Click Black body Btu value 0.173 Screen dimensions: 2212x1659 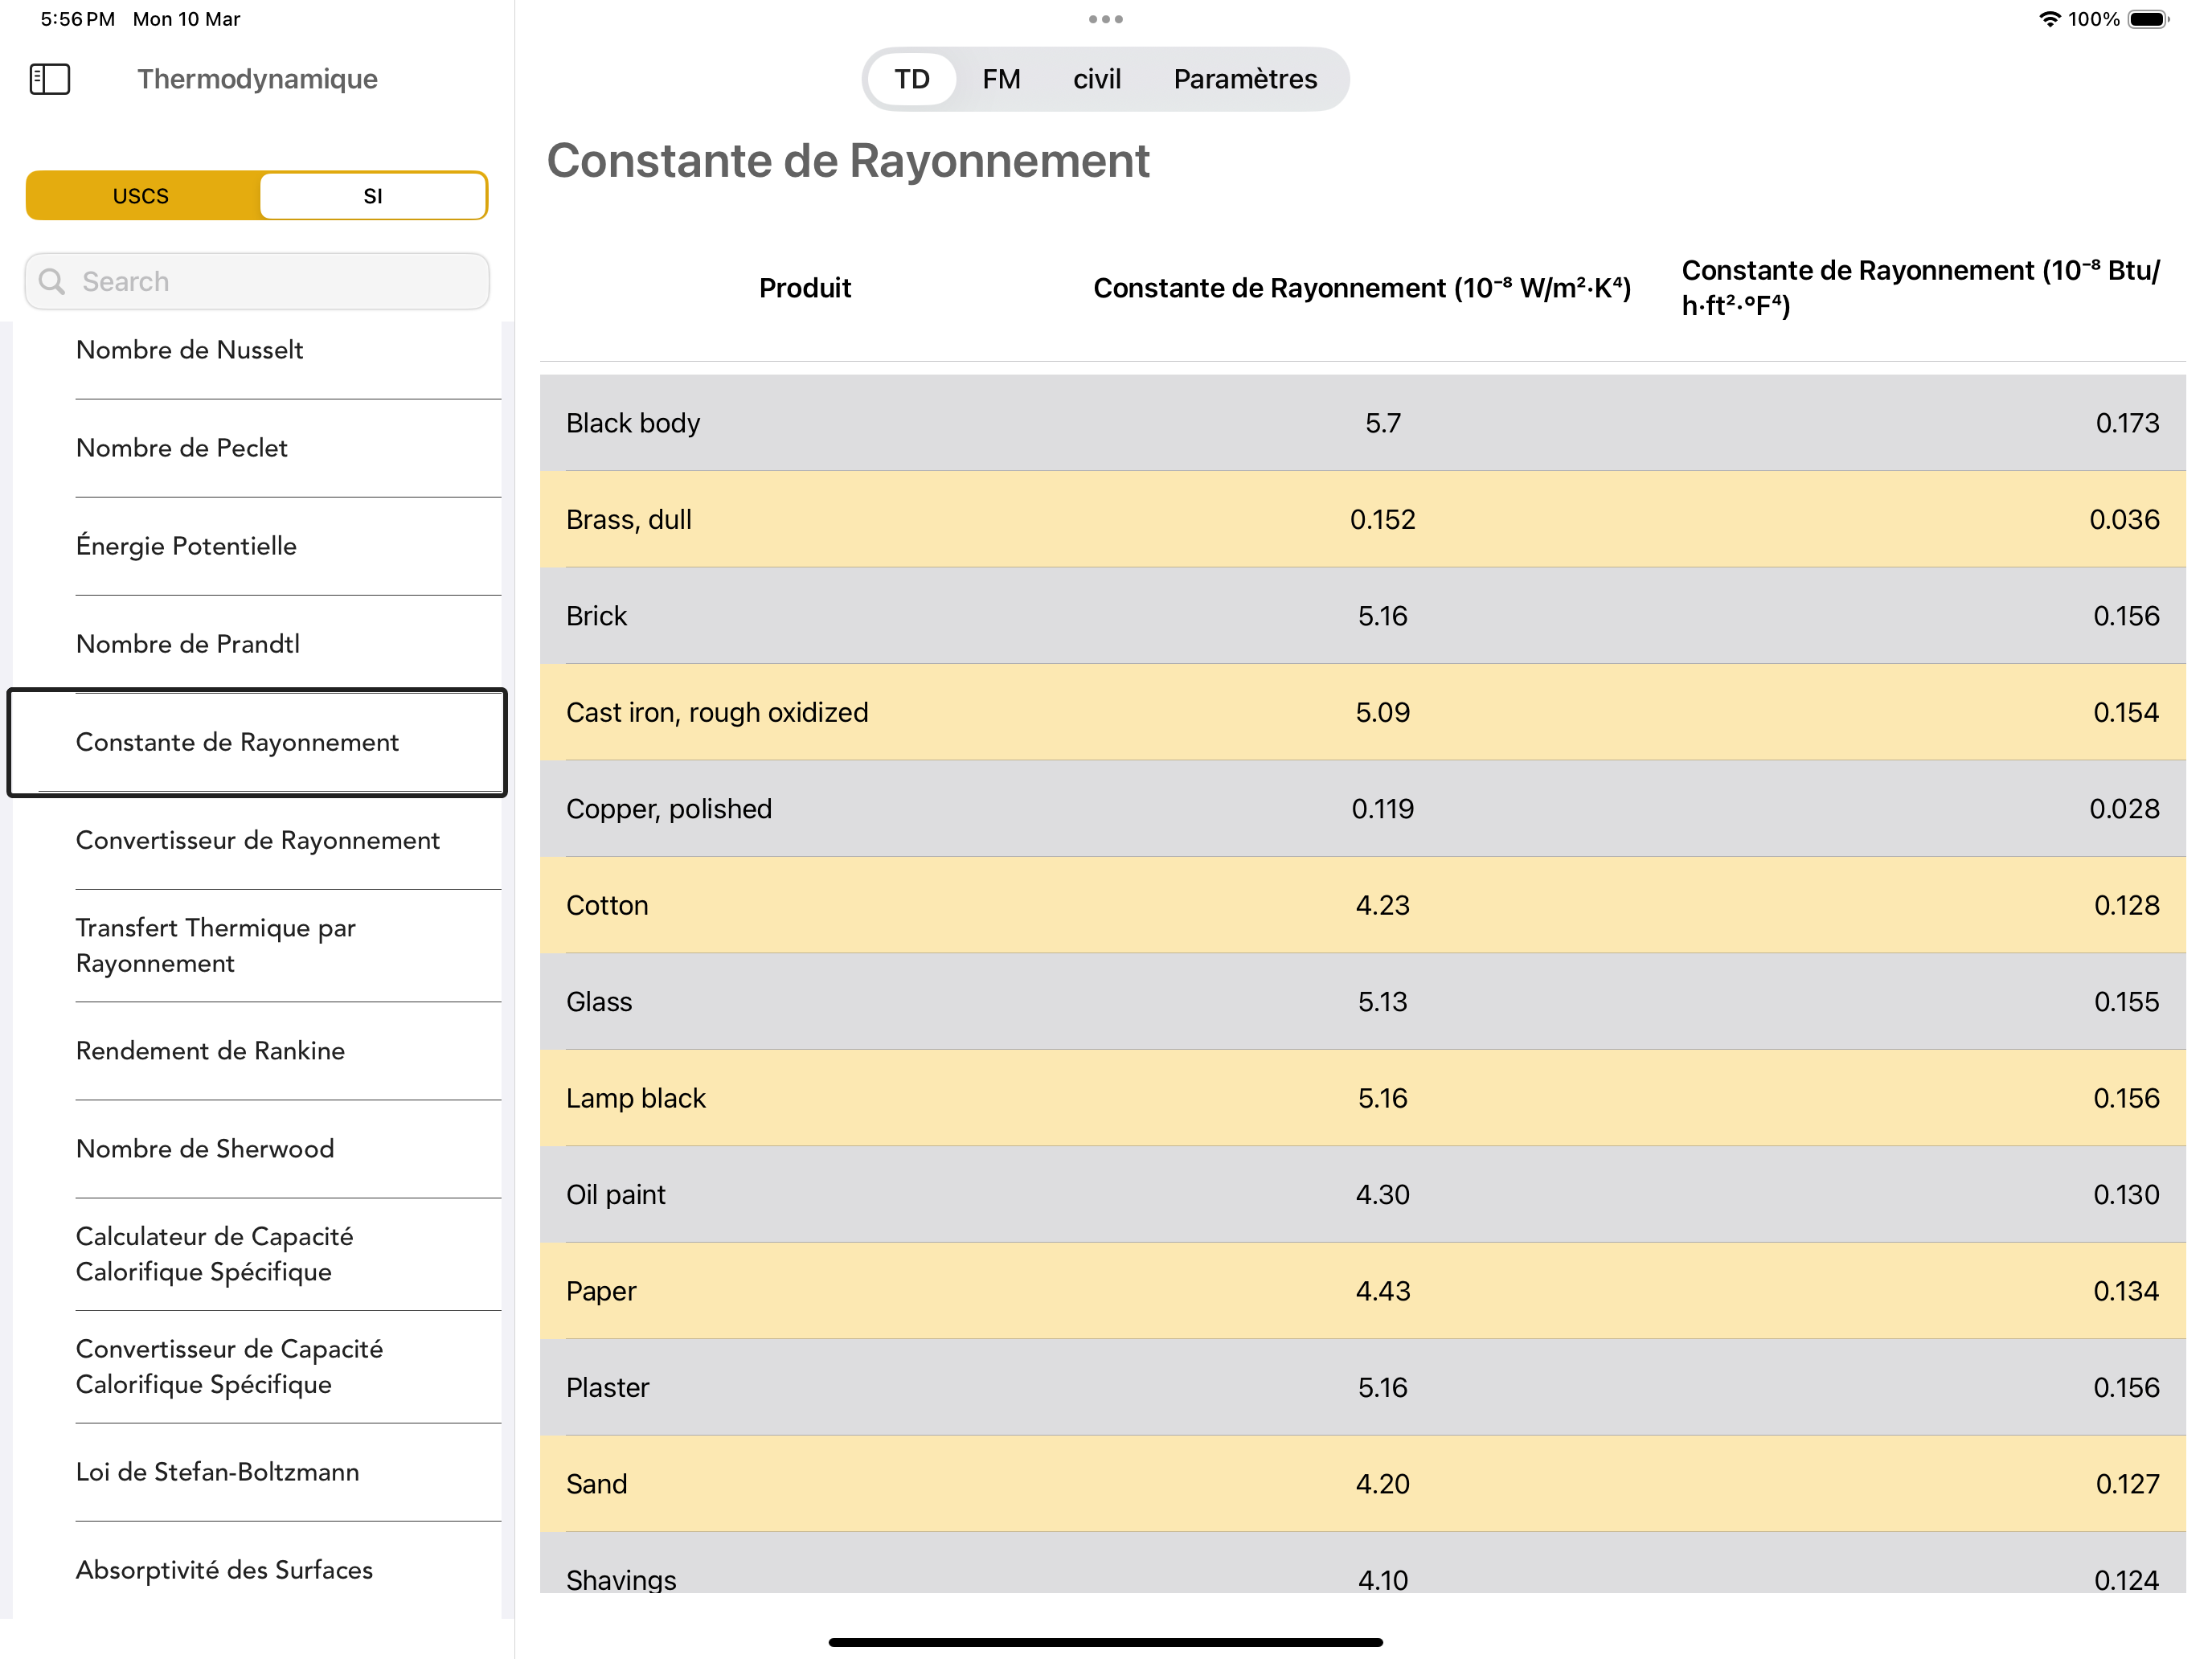click(x=2127, y=424)
